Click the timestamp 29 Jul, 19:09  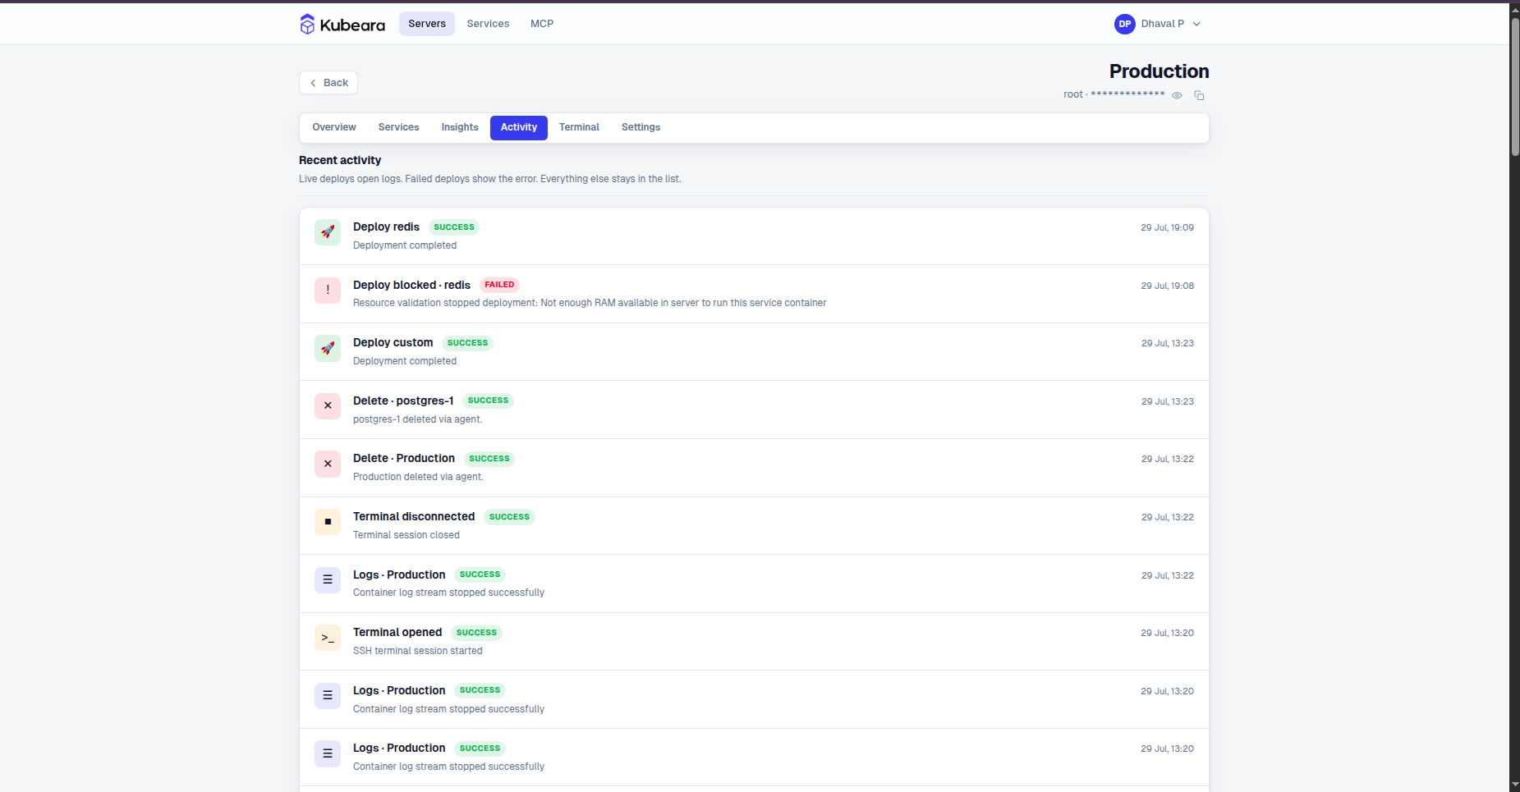1167,227
